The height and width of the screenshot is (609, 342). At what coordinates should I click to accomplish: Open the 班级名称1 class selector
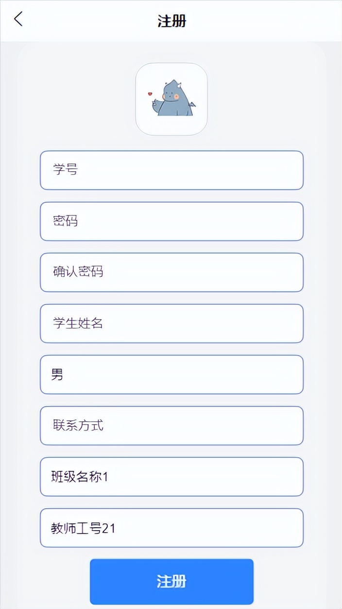[x=171, y=477]
